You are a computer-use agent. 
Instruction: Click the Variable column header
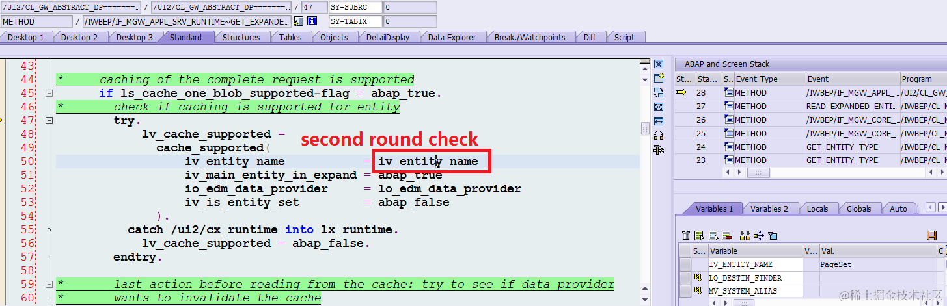pyautogui.click(x=755, y=251)
